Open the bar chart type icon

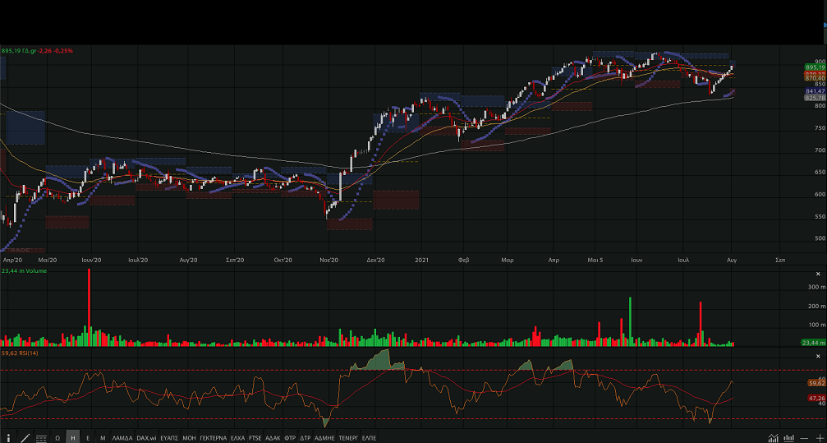point(789,438)
